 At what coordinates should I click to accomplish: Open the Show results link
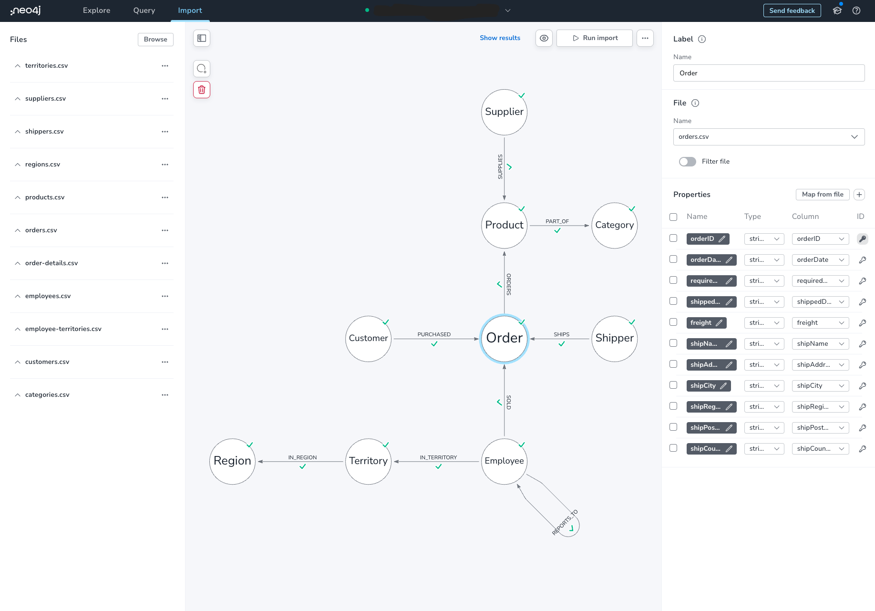(500, 38)
